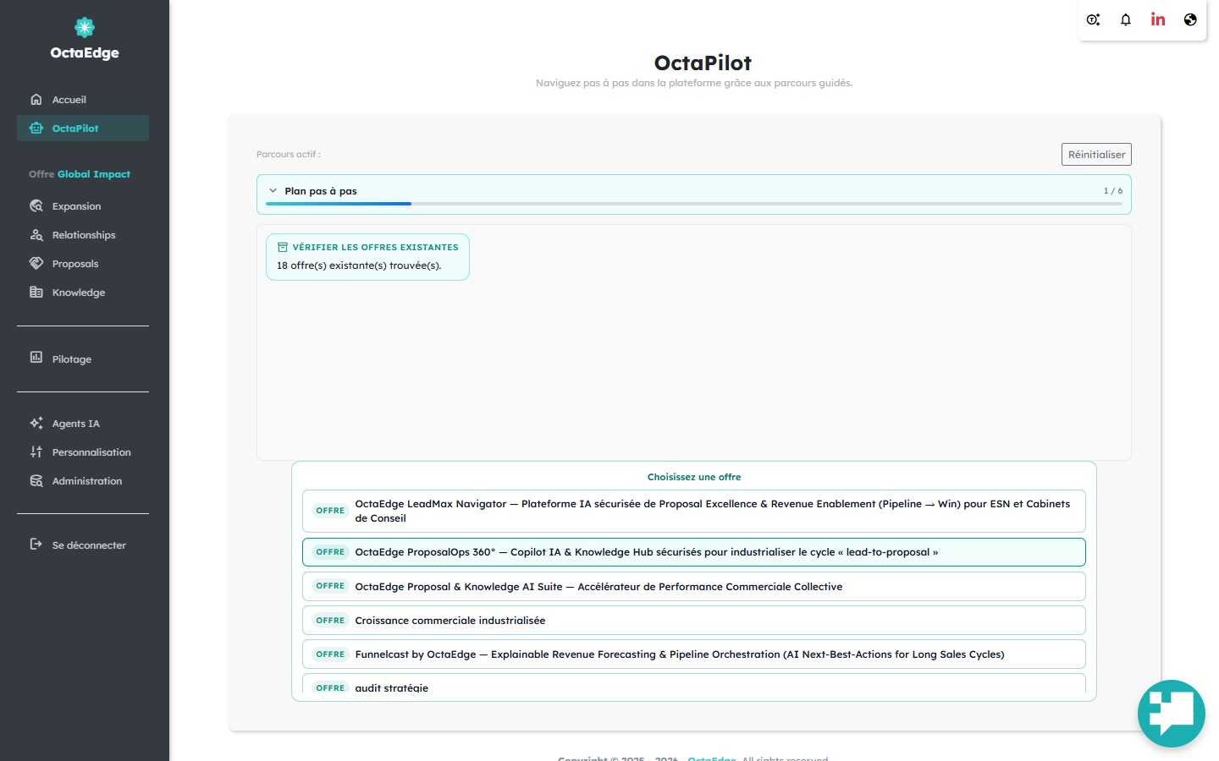
Task: Click the Plan pas à pas progress bar
Action: pos(694,204)
